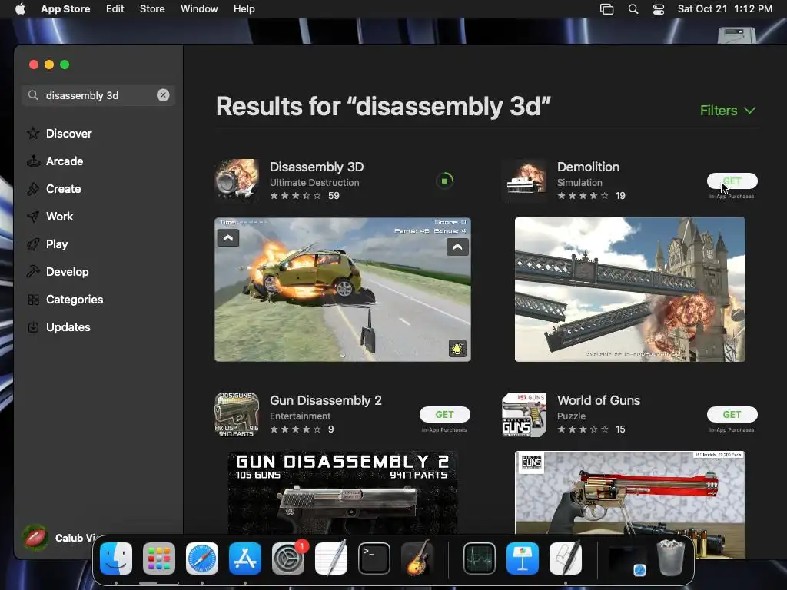Open App Store from the Dock
The height and width of the screenshot is (590, 787).
245,559
